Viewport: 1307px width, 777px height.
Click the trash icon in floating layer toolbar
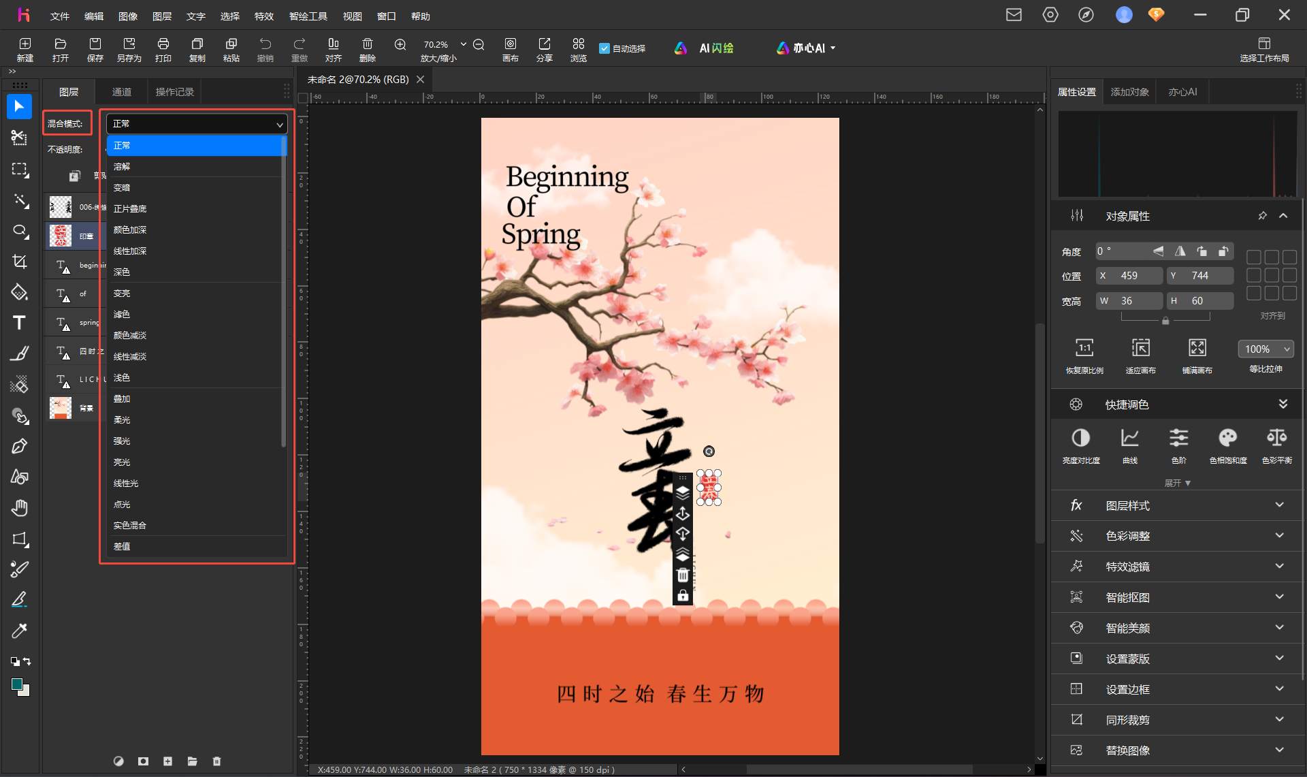(683, 575)
